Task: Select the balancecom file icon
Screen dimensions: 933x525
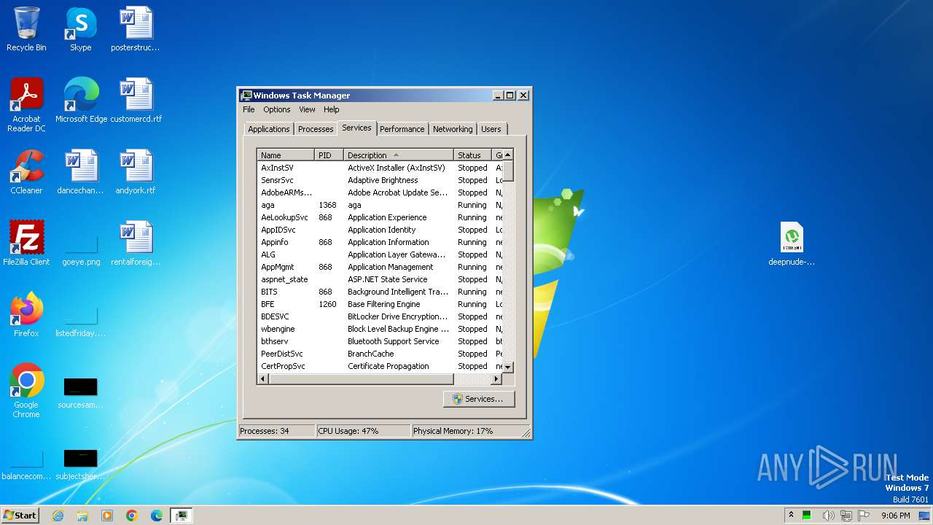Action: click(26, 464)
